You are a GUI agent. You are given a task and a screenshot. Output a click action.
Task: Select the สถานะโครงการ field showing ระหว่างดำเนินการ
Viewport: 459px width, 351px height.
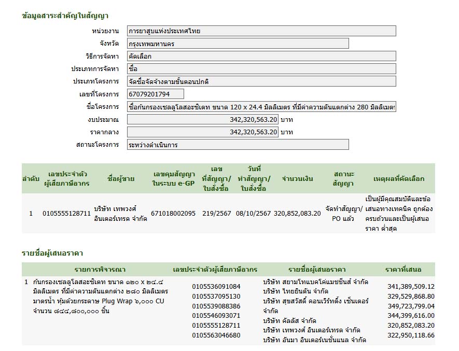[238, 145]
